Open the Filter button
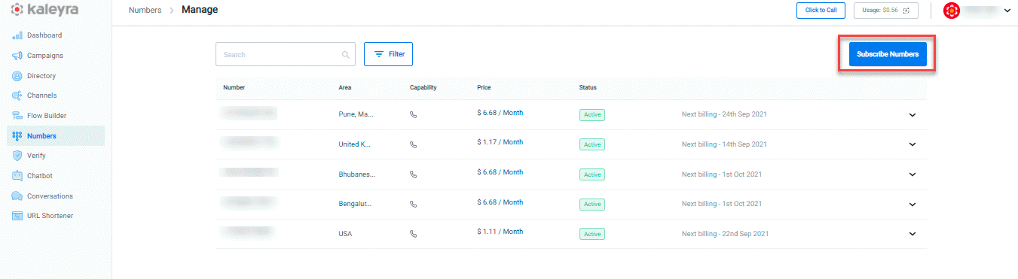 tap(388, 54)
